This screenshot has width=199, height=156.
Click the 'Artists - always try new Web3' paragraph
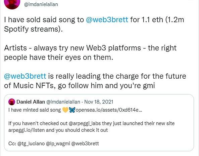90,53
